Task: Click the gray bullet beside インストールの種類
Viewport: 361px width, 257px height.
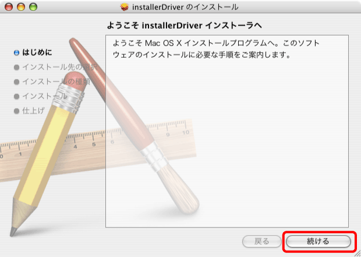Action: click(16, 82)
